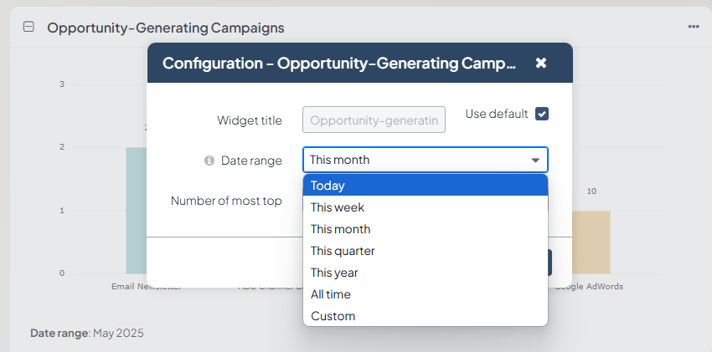Click the Date range combo box showing This month
712x352 pixels.
coord(415,160)
